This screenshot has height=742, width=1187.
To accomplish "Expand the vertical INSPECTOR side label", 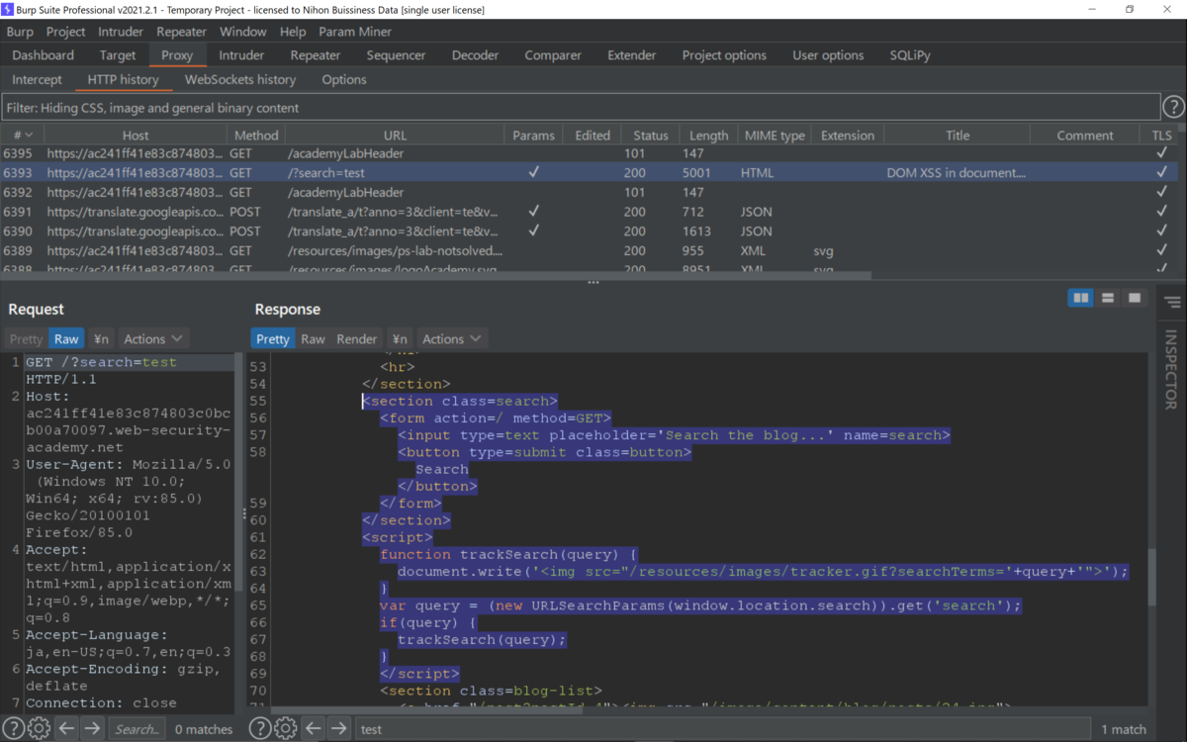I will (1173, 369).
